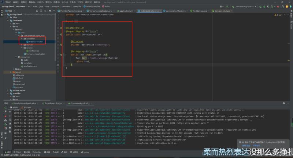Open the Actuator tab in Run panel
This screenshot has width=293, height=158.
27,108
